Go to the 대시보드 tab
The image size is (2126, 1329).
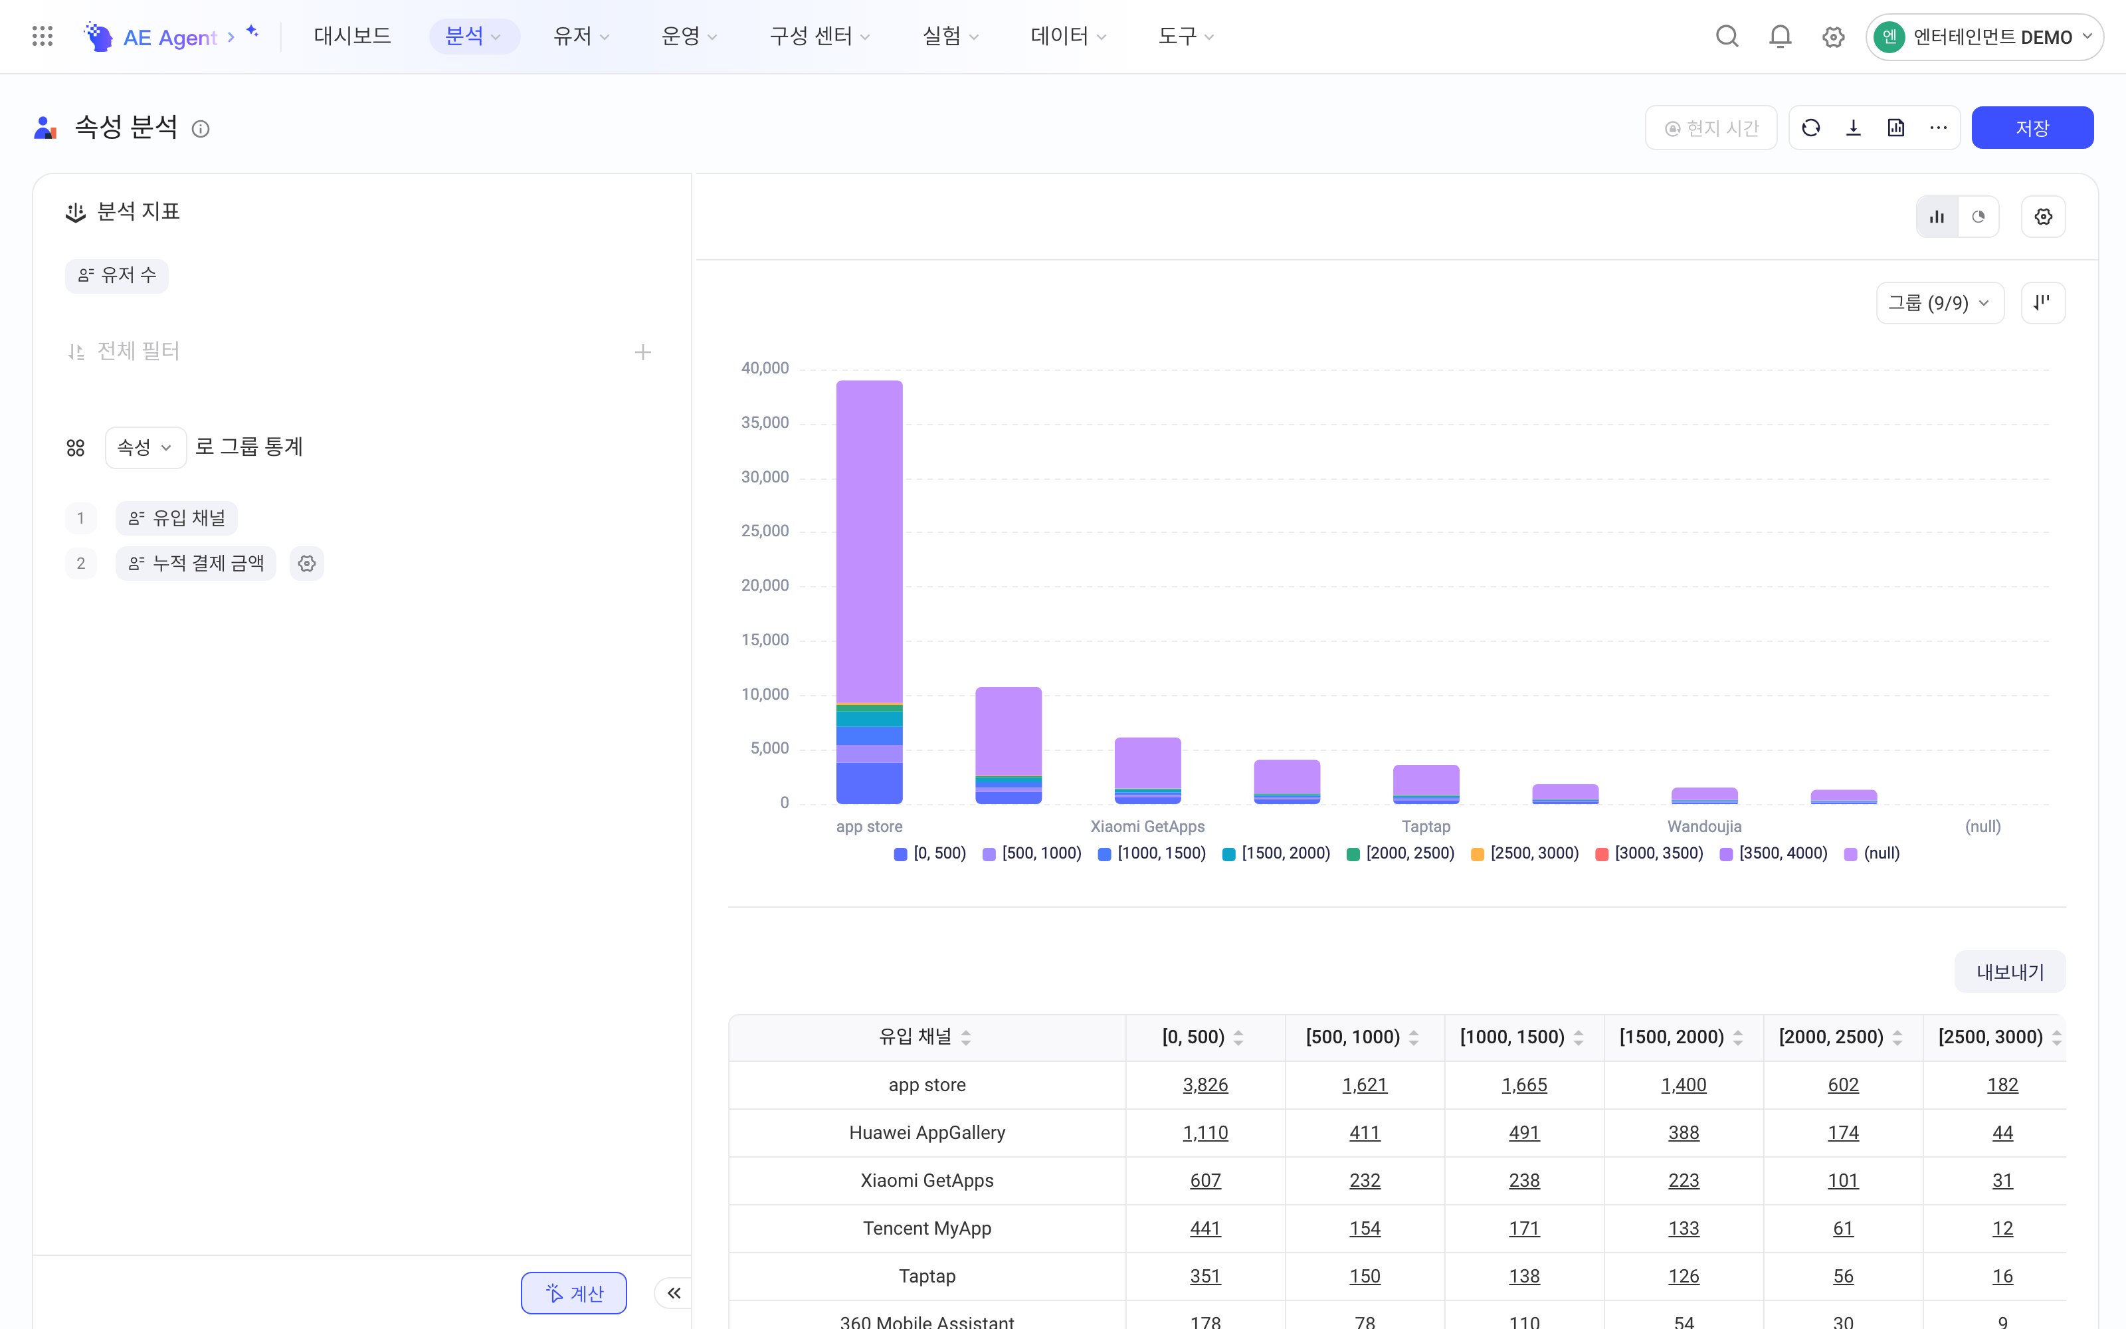352,36
